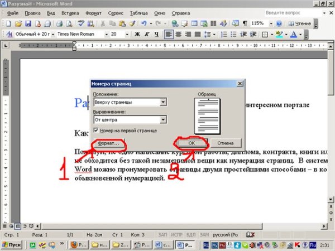Expand the 115% zoom dropdown
335x251 pixels.
pyautogui.click(x=271, y=23)
